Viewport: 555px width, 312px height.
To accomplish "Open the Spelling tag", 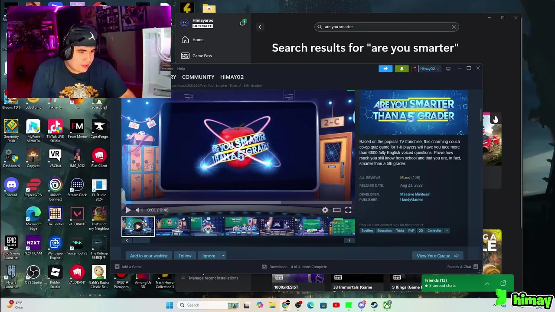I will (x=367, y=231).
